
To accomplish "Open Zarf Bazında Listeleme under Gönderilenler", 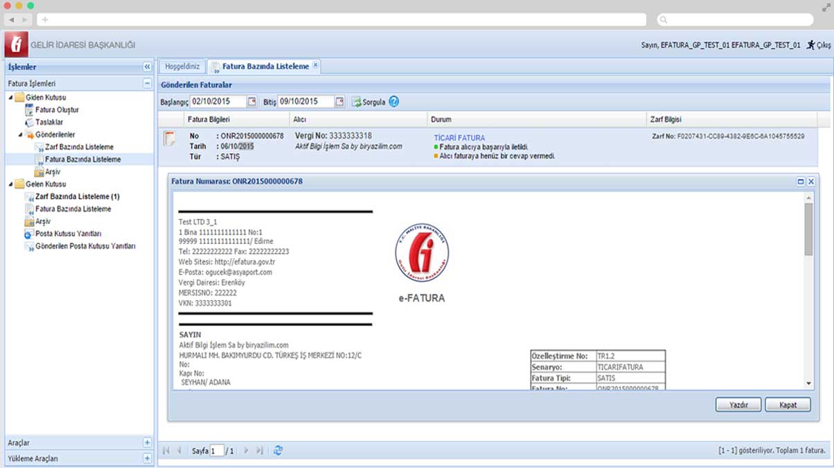I will pos(79,147).
